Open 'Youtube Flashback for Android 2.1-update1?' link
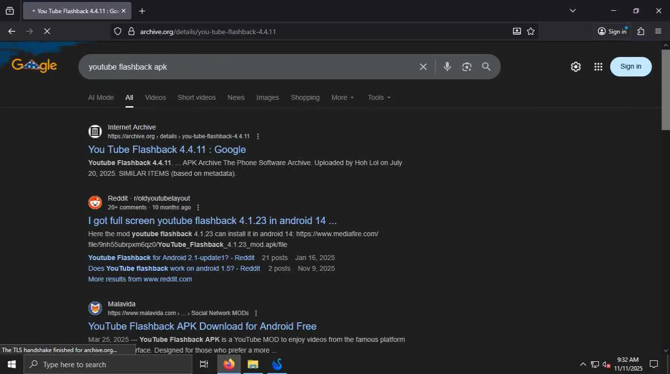Viewport: 670px width, 374px height. pyautogui.click(x=171, y=258)
